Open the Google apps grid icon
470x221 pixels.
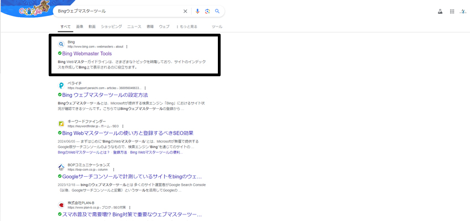[x=452, y=12]
